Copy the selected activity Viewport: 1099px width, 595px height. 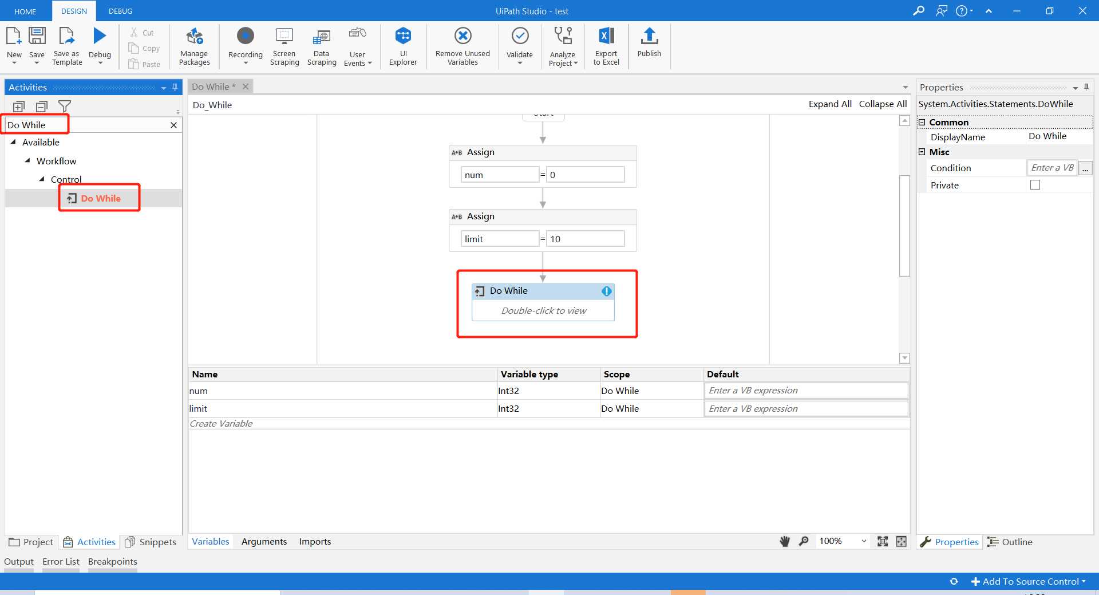[144, 48]
